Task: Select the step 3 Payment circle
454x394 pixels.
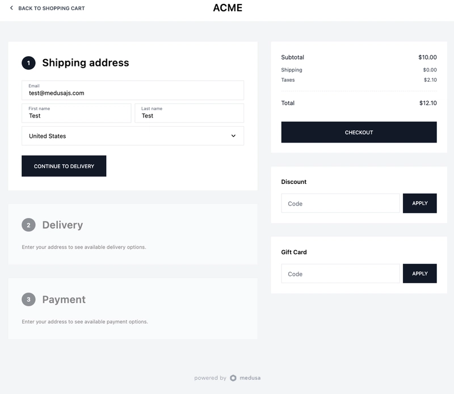Action: 28,299
